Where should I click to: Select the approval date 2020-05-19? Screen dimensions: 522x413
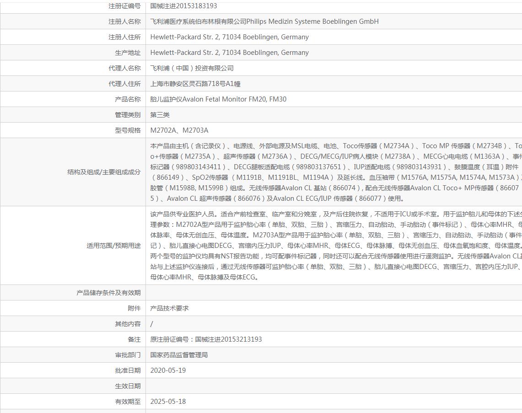[168, 370]
